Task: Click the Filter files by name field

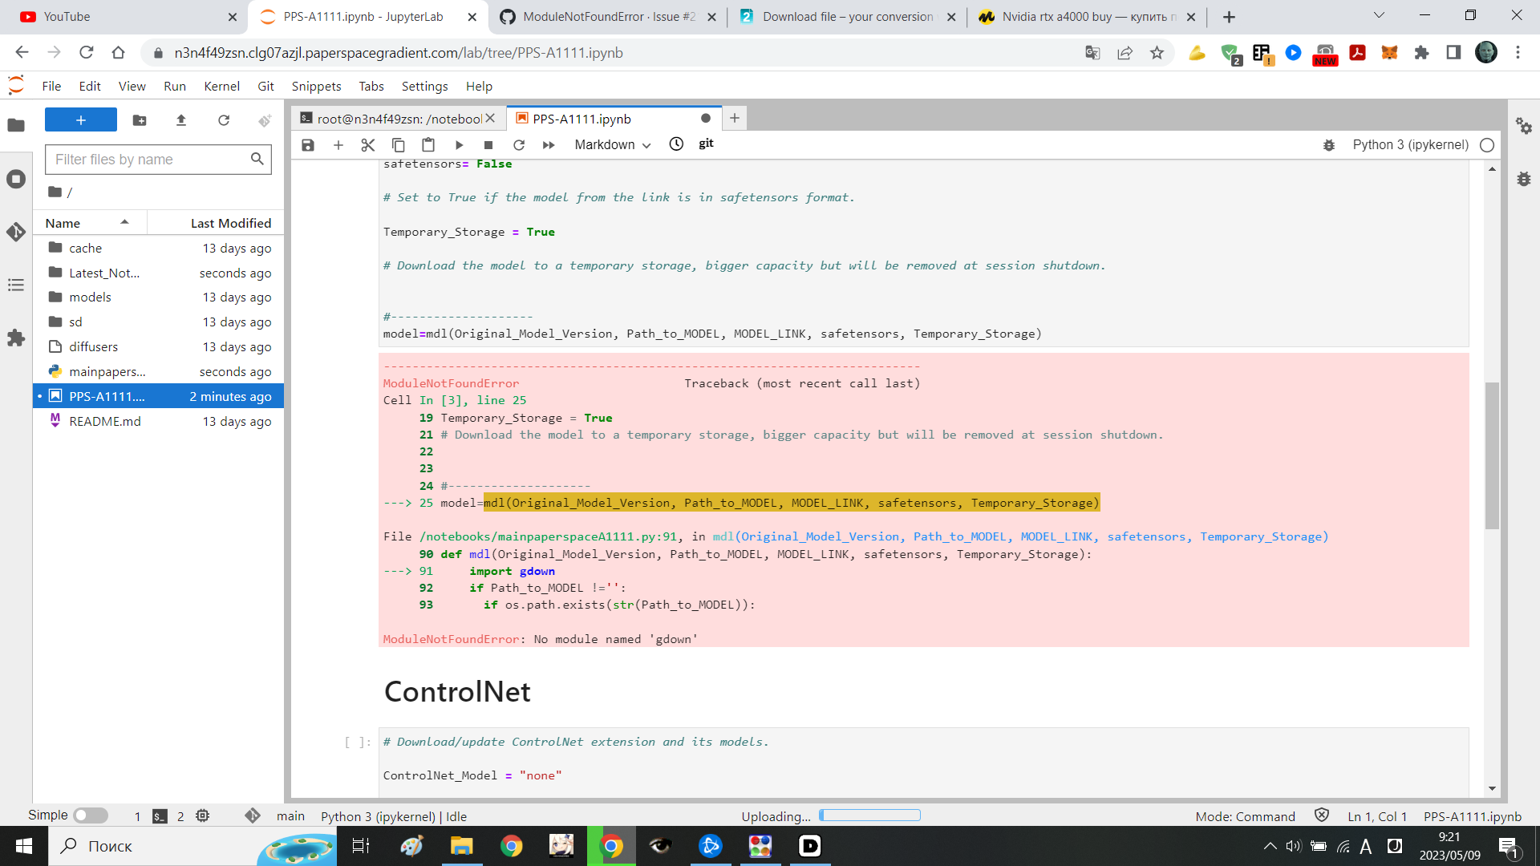Action: point(149,160)
